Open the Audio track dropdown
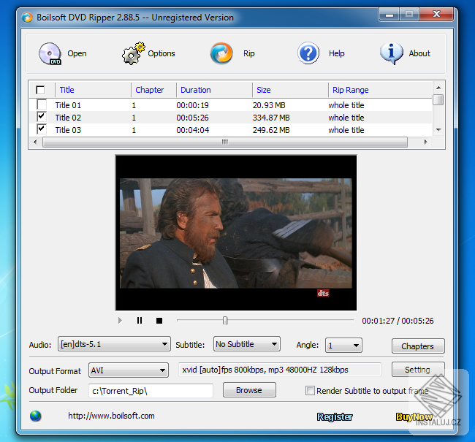Viewport: 475px width, 442px height. 114,344
